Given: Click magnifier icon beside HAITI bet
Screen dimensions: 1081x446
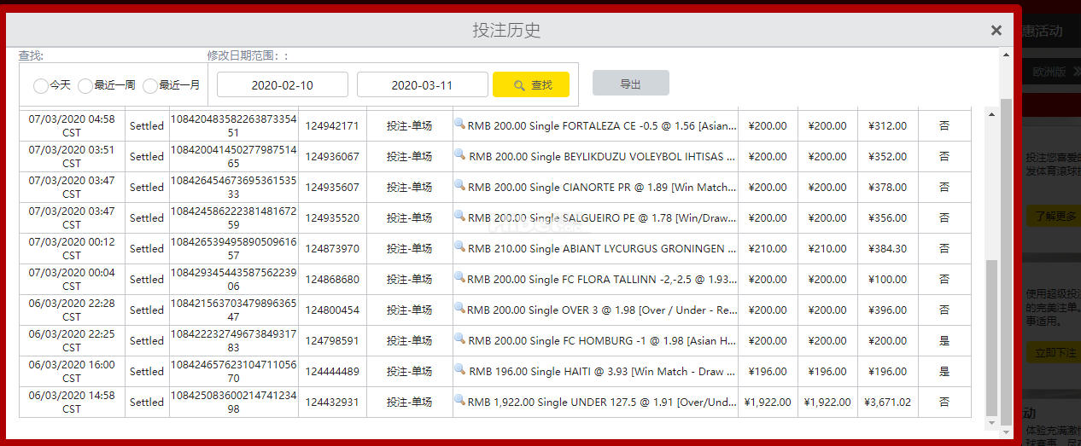Looking at the screenshot, I should [x=459, y=370].
